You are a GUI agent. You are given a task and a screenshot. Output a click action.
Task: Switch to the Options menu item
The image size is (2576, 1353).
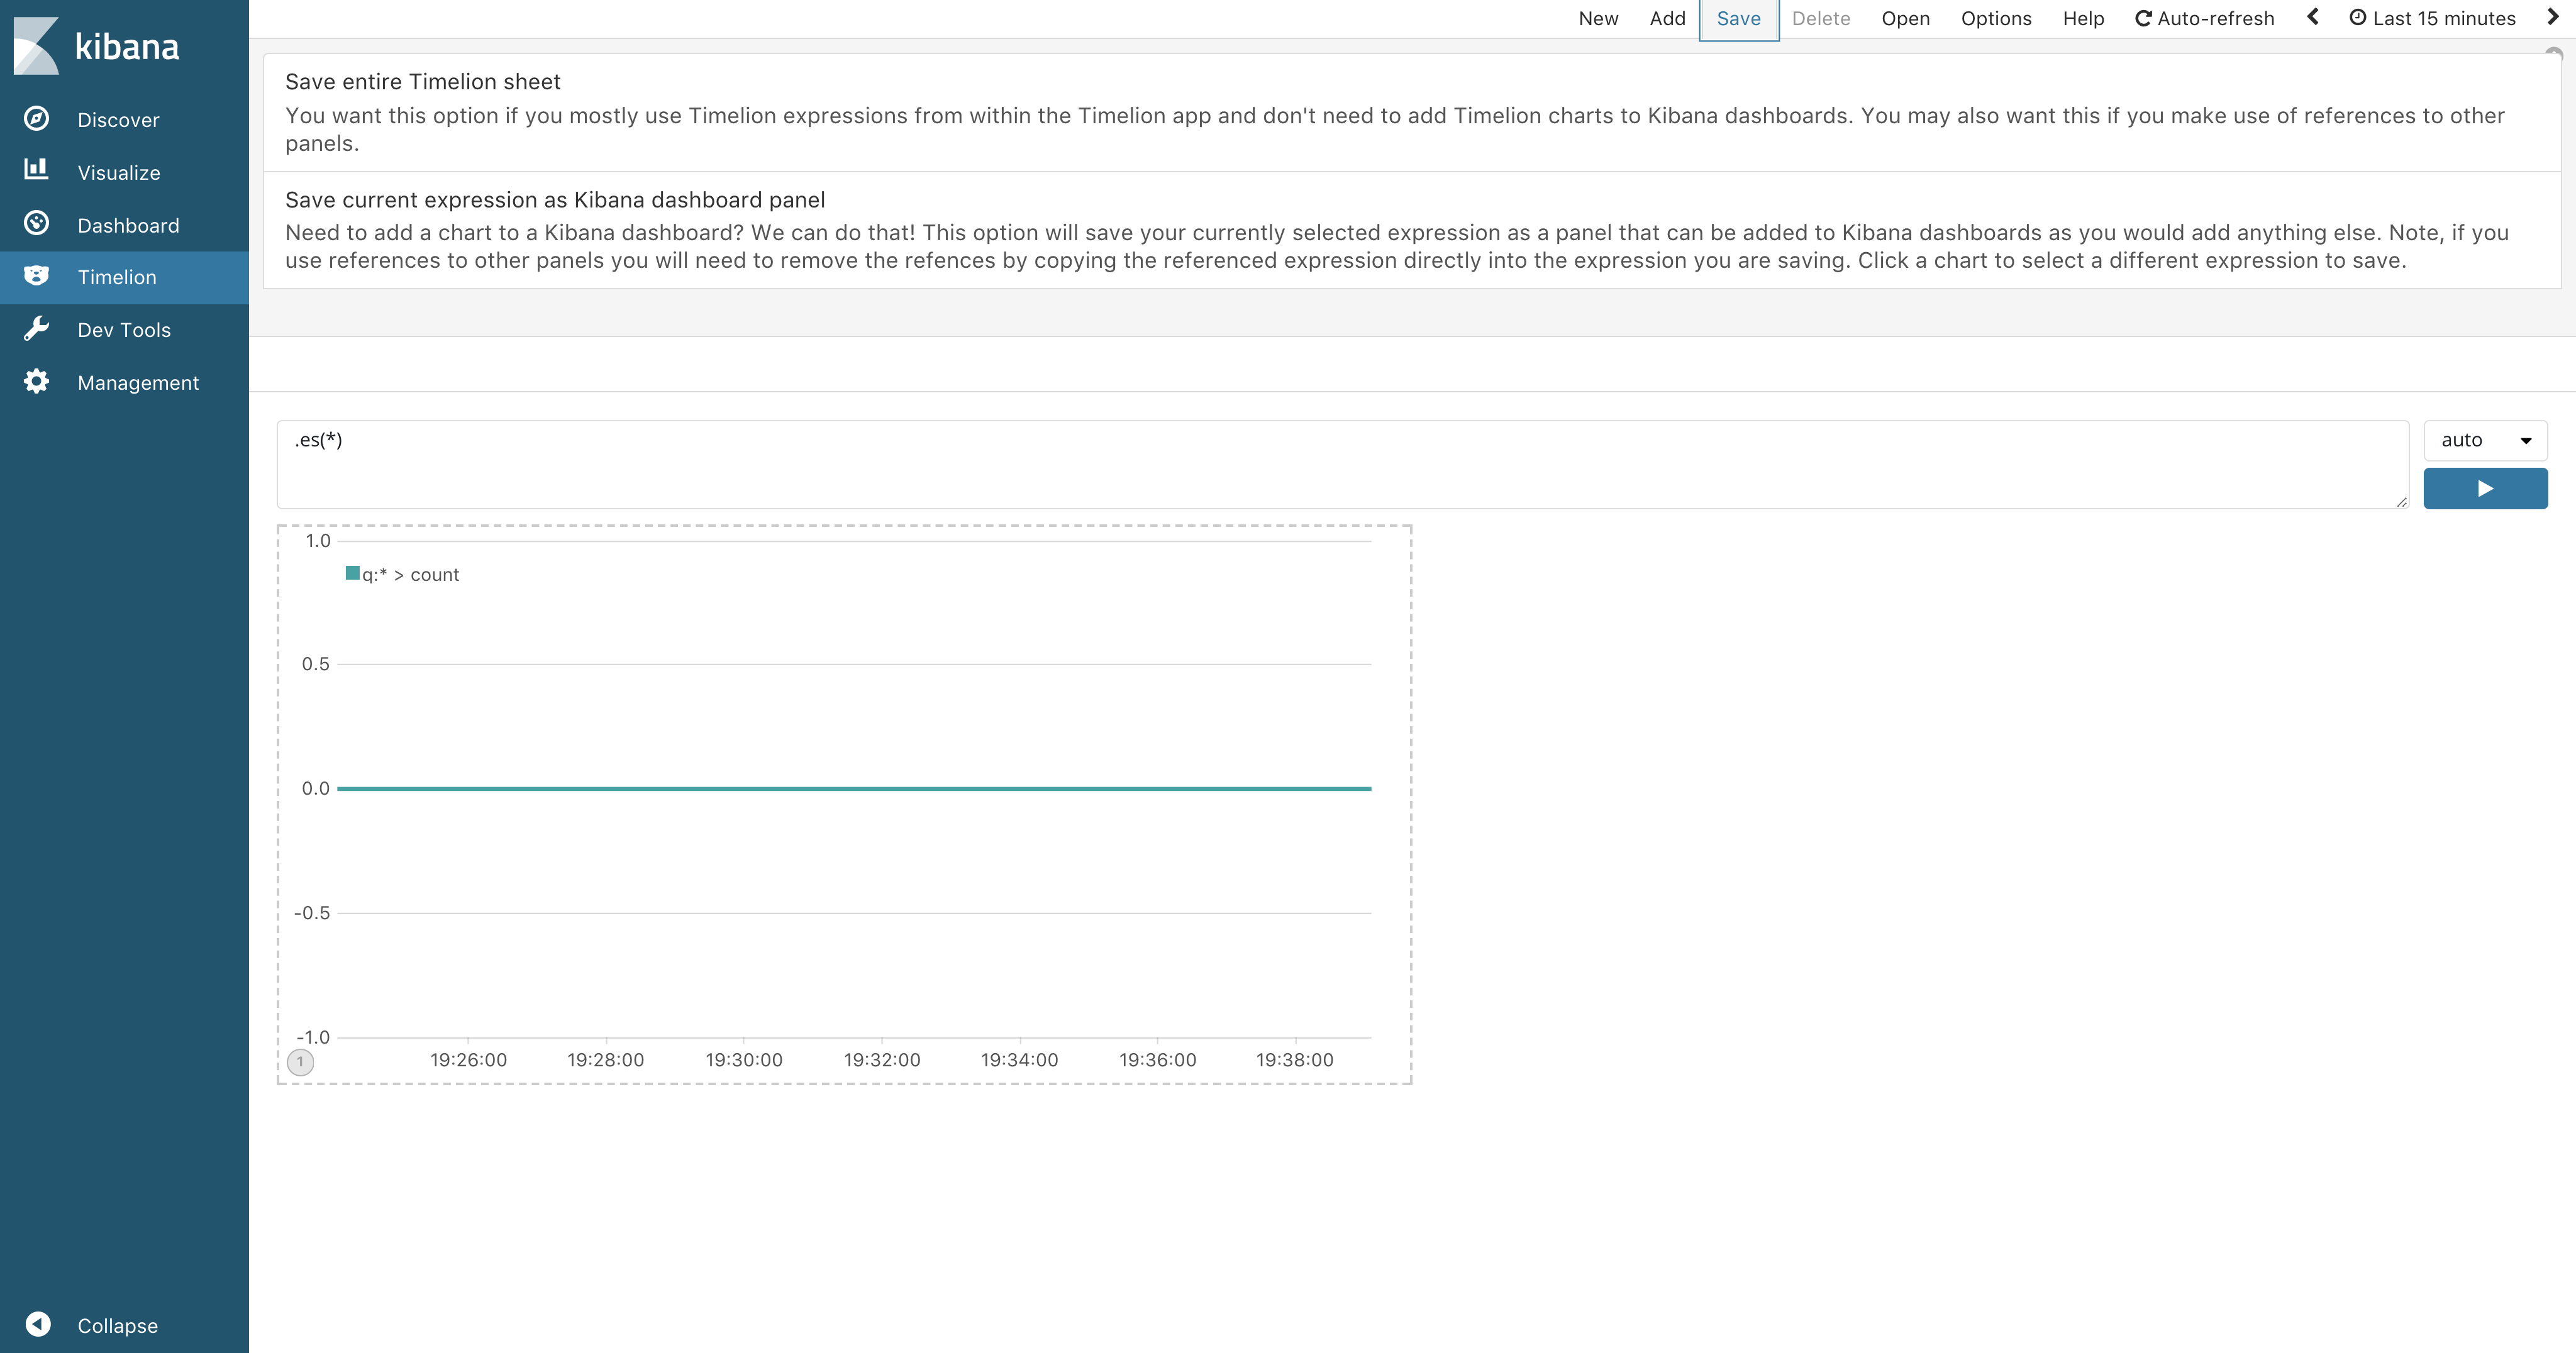pyautogui.click(x=1995, y=17)
